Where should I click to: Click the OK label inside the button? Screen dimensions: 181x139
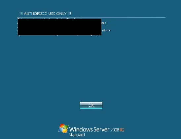coord(91,105)
